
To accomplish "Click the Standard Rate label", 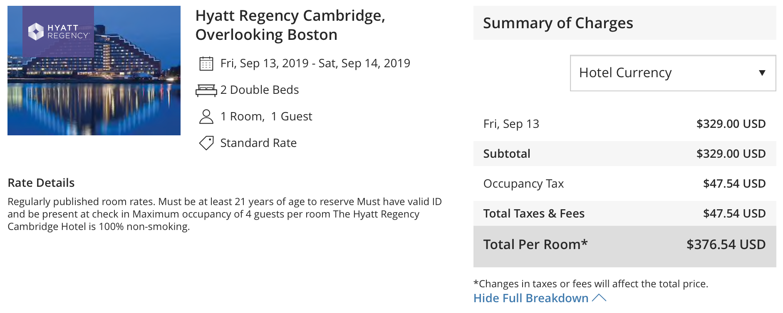I will 258,143.
